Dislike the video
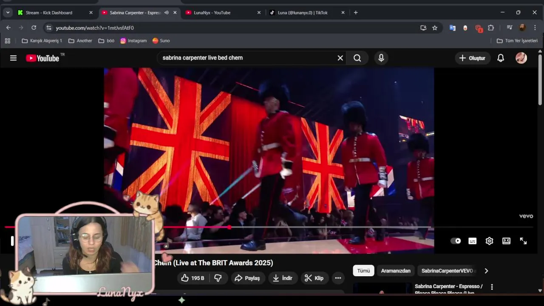Viewport: 544px width, 306px height. [218, 278]
